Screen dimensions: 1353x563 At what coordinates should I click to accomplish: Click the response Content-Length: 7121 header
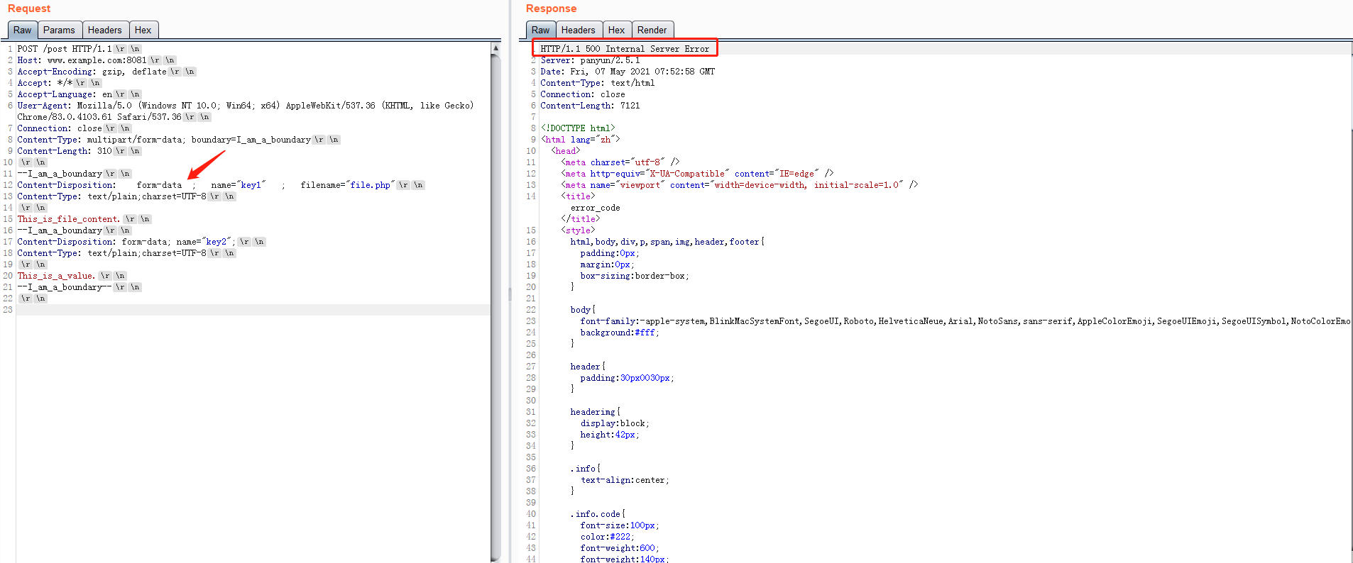click(x=590, y=106)
